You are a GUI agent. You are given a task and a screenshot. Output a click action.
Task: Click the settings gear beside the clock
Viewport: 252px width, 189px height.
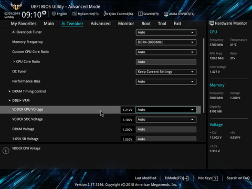click(44, 13)
